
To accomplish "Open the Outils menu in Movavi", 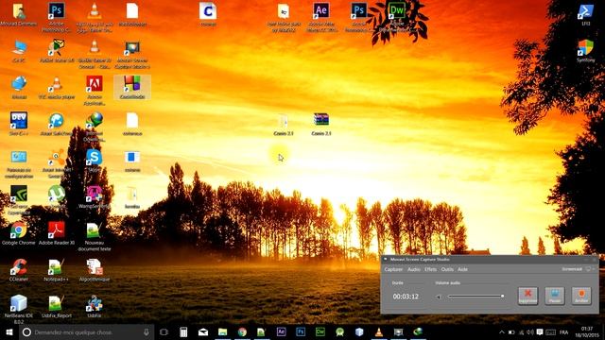I will 447,269.
